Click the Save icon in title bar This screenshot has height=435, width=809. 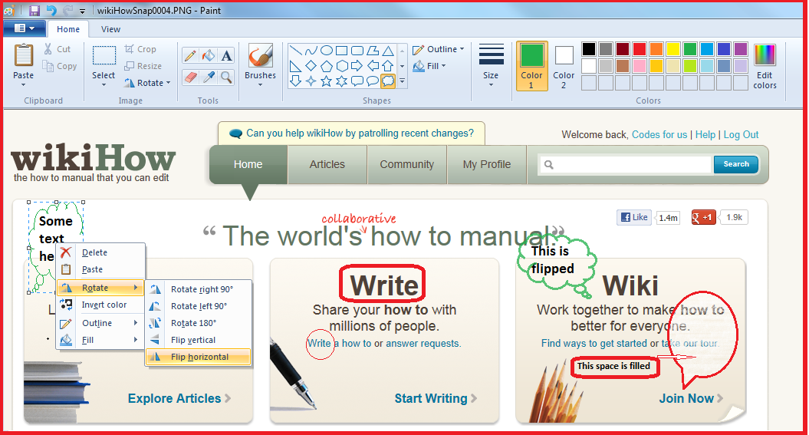(x=35, y=11)
